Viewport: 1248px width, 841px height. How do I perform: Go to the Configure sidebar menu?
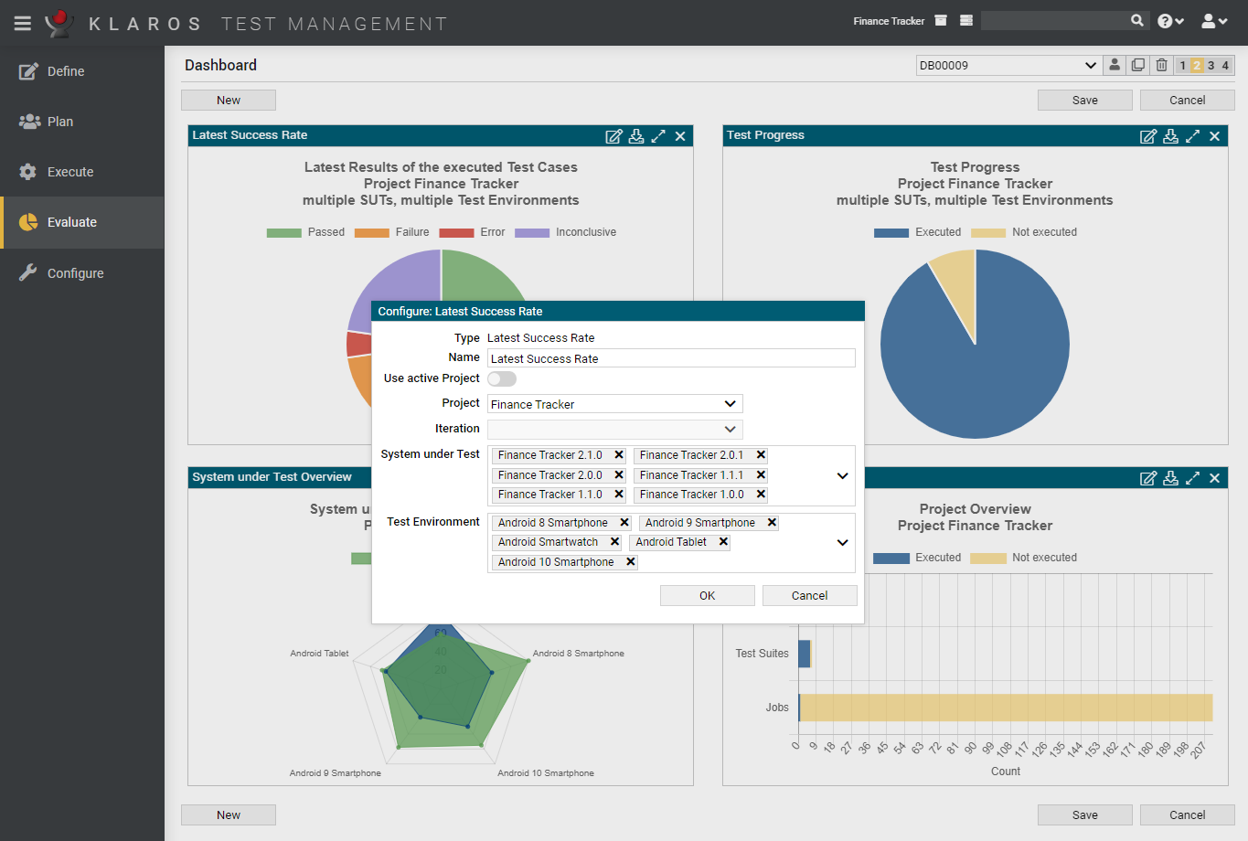point(75,273)
